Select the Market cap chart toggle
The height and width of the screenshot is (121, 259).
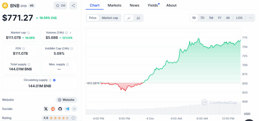(x=110, y=18)
